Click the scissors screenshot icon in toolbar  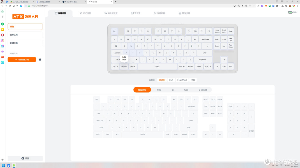point(258,6)
